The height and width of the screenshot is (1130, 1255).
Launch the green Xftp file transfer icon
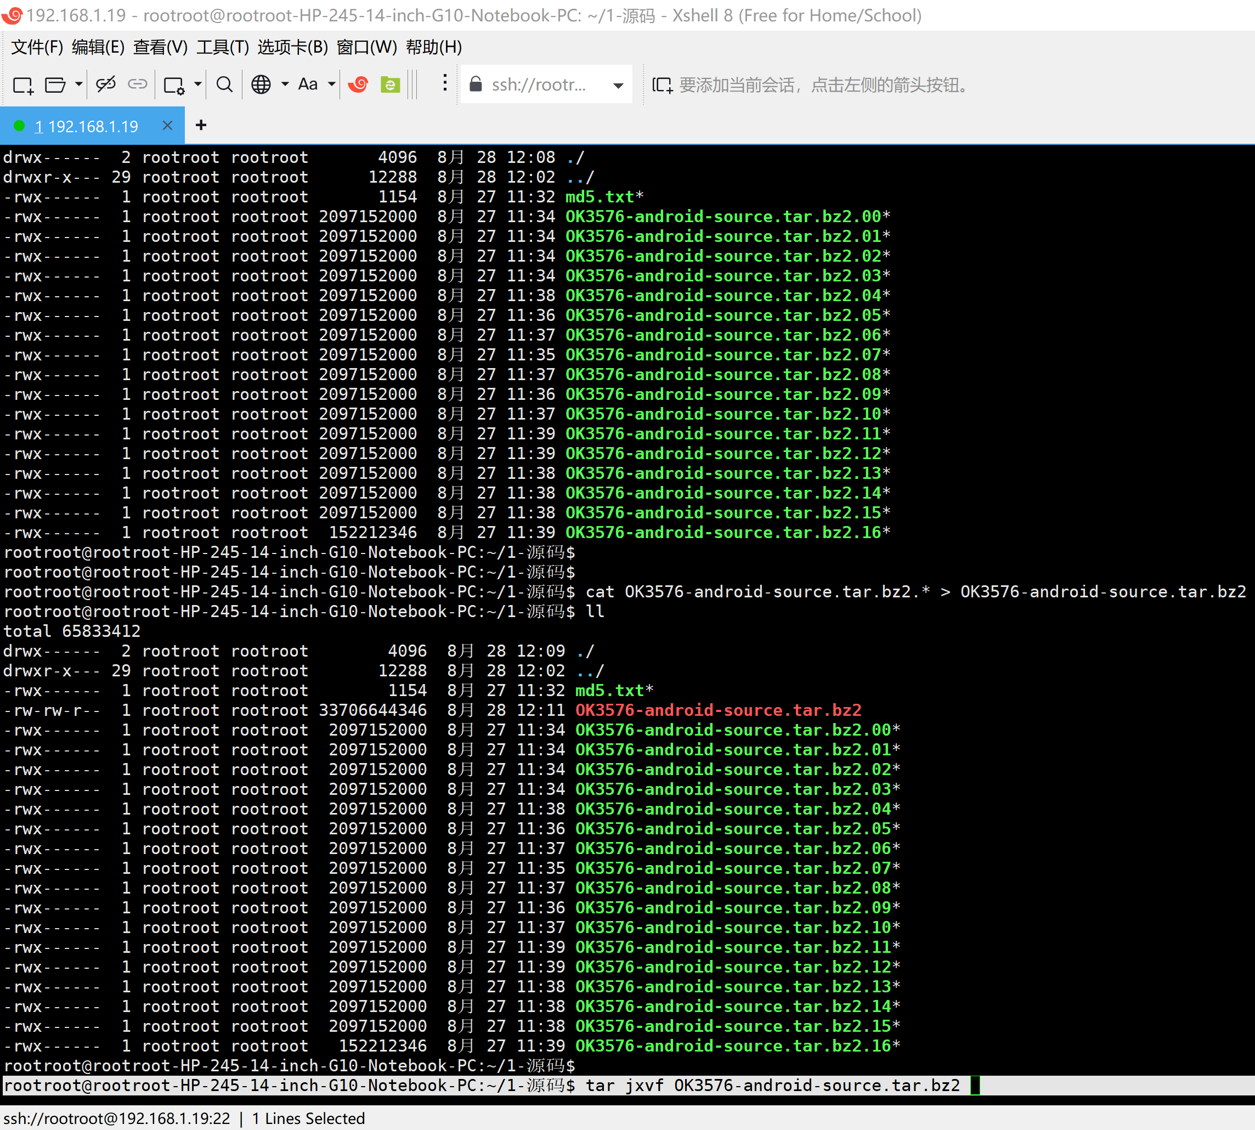(x=390, y=84)
